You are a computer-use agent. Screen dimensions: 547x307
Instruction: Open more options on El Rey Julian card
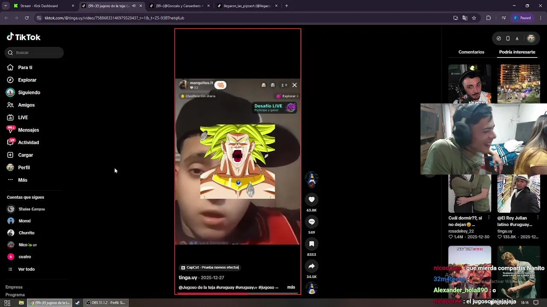(538, 218)
